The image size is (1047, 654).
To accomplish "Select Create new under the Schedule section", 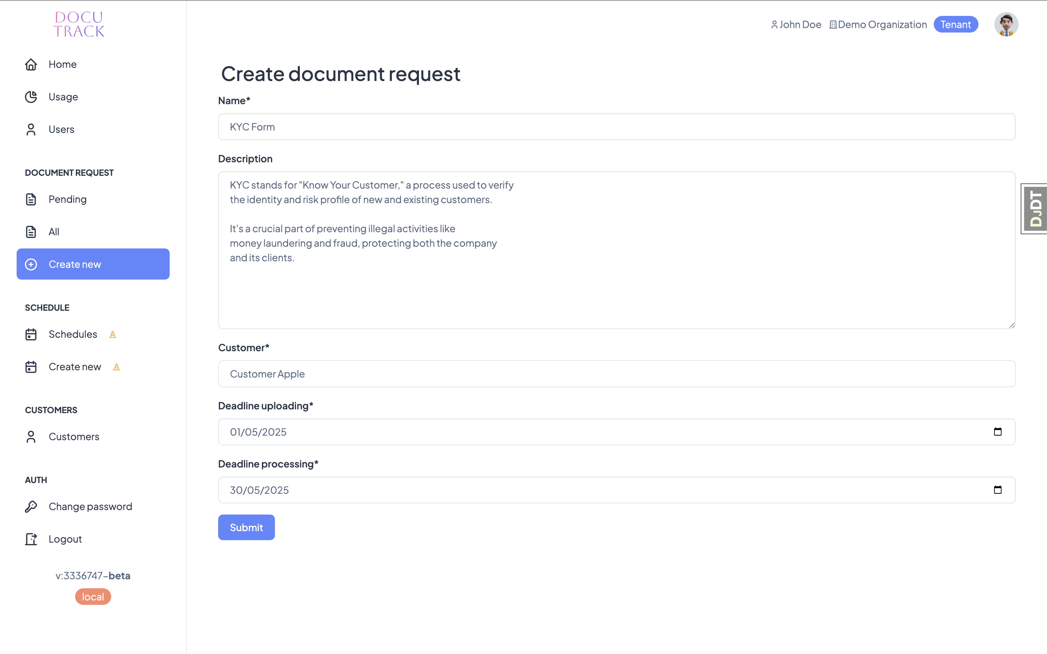I will coord(74,366).
